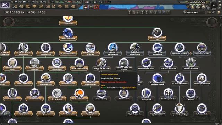The width and height of the screenshot is (222, 125).
Task: Select Stormtrooper Tactics focus
Action: (x=169, y=95)
